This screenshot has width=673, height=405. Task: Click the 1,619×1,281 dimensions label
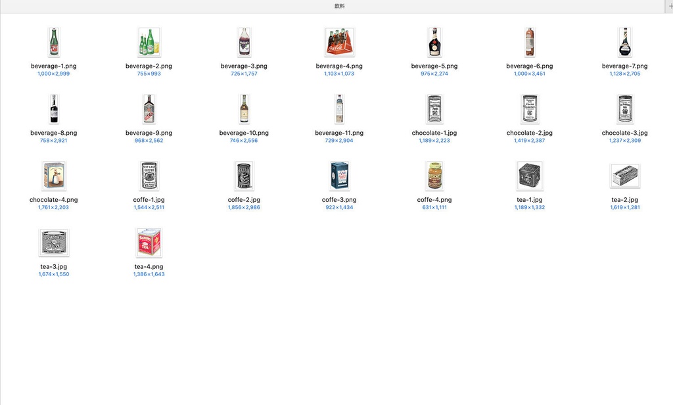[625, 208]
